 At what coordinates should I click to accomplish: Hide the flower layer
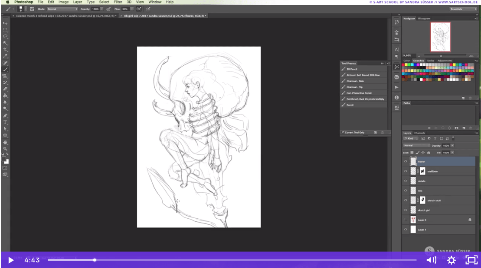[x=406, y=162]
